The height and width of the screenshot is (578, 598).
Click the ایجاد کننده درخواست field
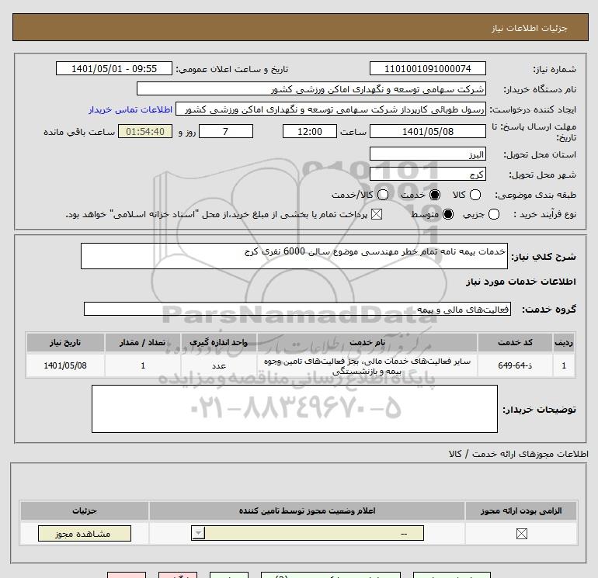tap(331, 109)
